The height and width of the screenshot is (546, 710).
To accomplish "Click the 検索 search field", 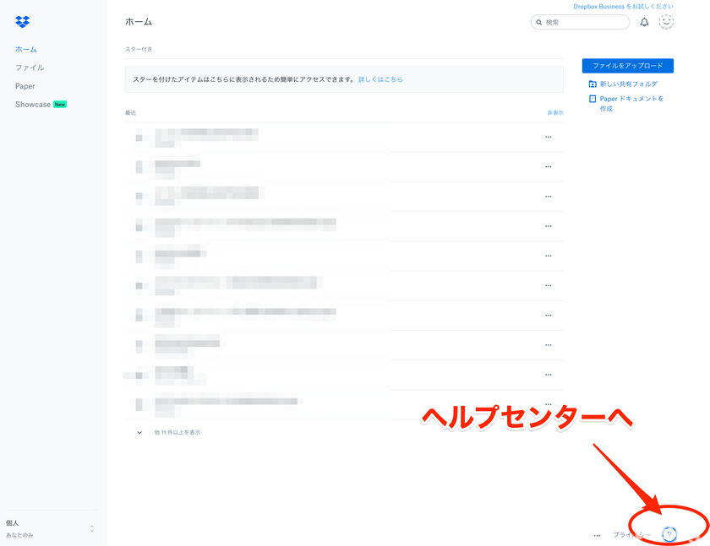I will [580, 22].
